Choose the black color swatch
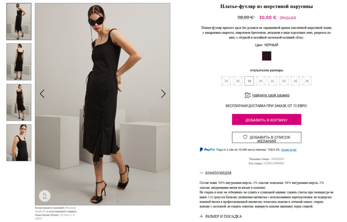This screenshot has width=347, height=222. point(267,56)
